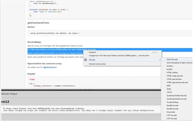Open Element untersuchen from the context menu
Viewport: 193px width, 121px height.
click(x=97, y=64)
